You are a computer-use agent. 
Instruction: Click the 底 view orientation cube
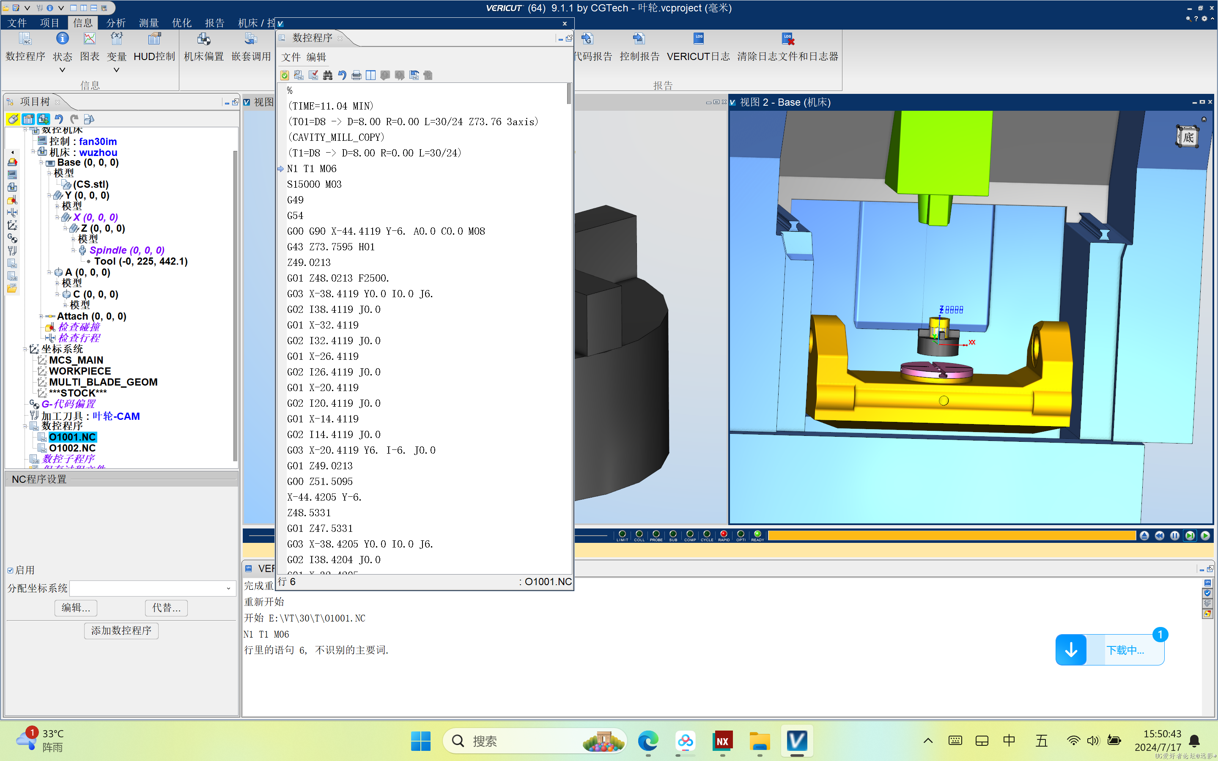(1188, 137)
